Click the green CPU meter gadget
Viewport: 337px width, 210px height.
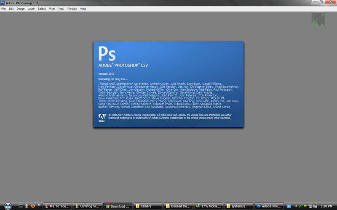click(x=318, y=19)
